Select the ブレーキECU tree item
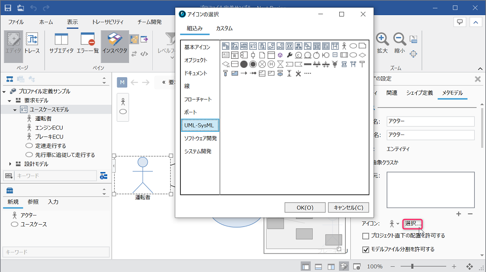Image resolution: width=486 pixels, height=272 pixels. [49, 137]
